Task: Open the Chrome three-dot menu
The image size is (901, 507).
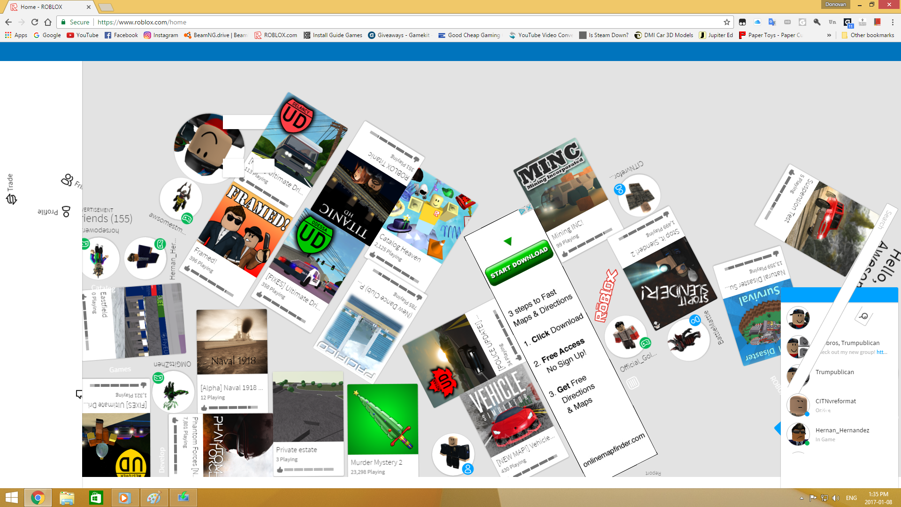Action: 893,22
